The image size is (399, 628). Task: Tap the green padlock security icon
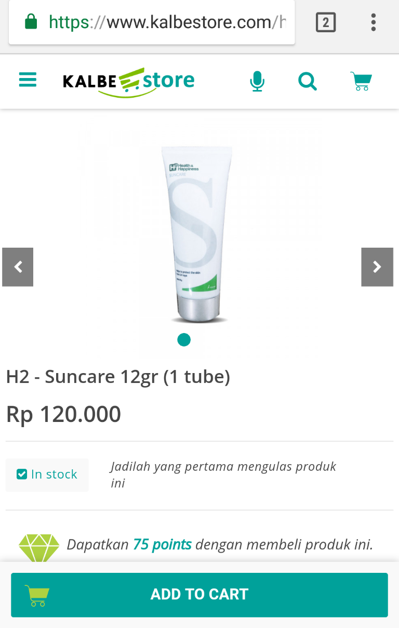point(31,22)
